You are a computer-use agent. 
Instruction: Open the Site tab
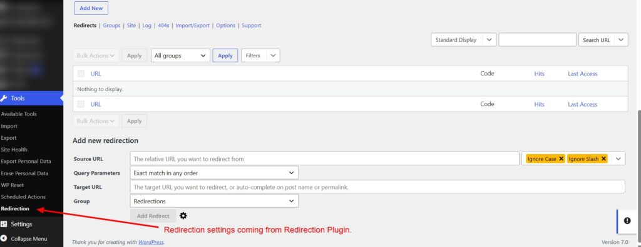131,26
